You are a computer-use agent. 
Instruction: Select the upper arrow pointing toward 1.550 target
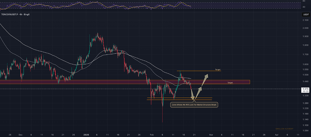(x=205, y=80)
